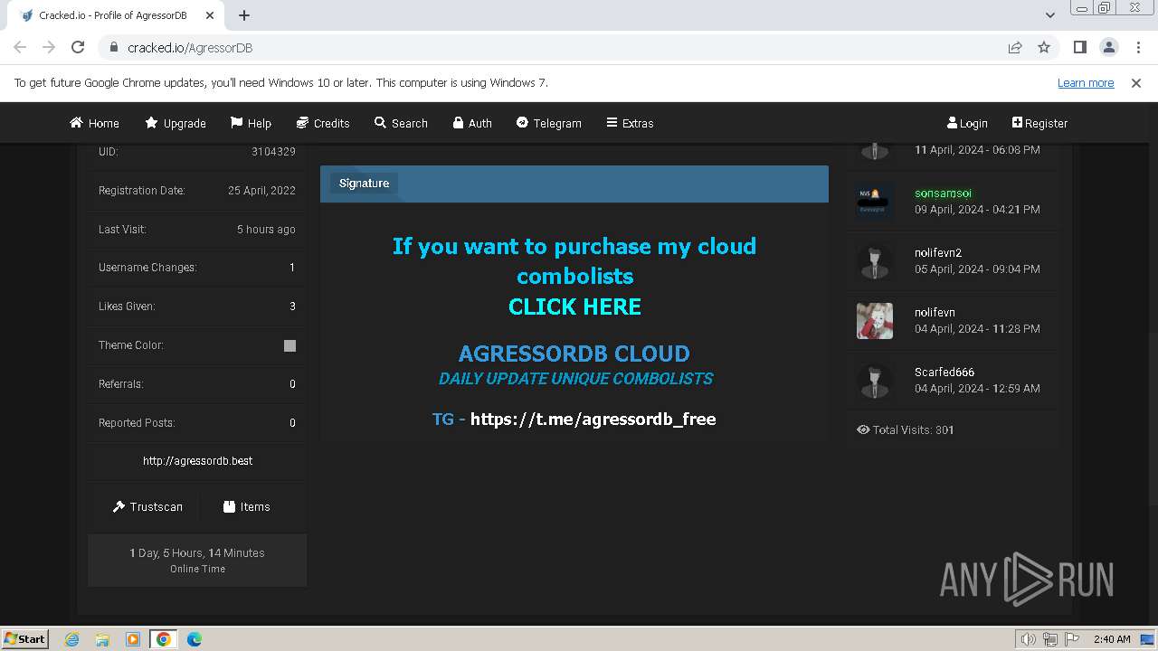Open the Search menu item
This screenshot has height=651, width=1158.
401,123
